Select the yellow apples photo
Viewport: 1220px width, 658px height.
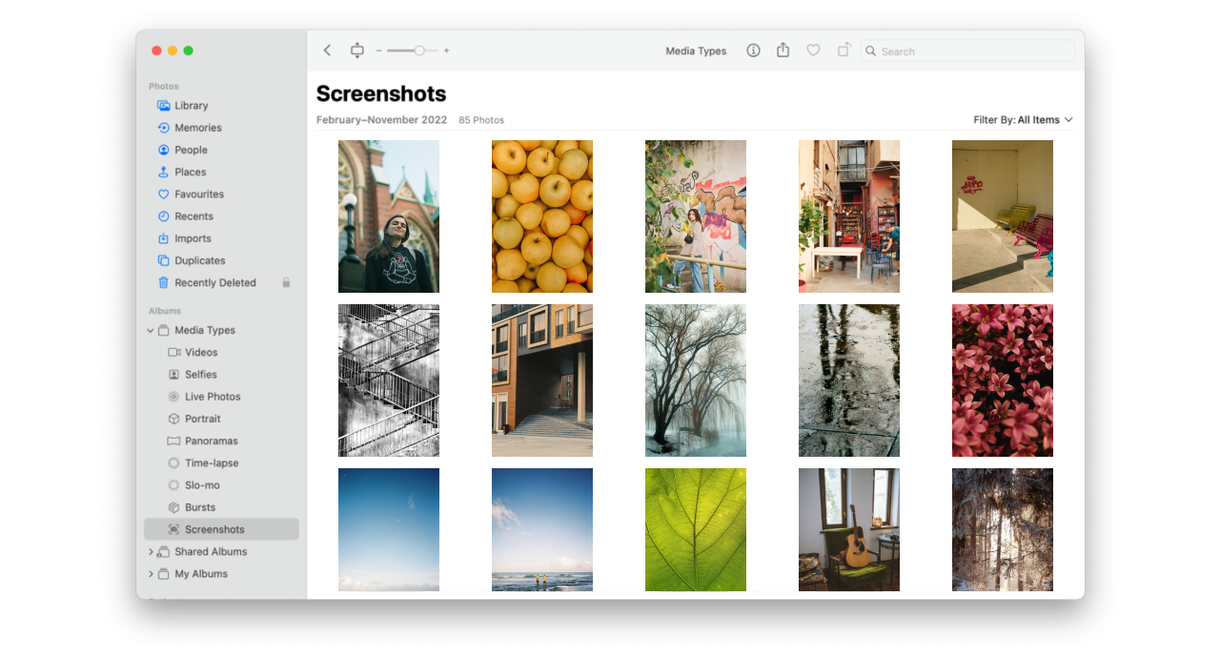[x=542, y=216]
